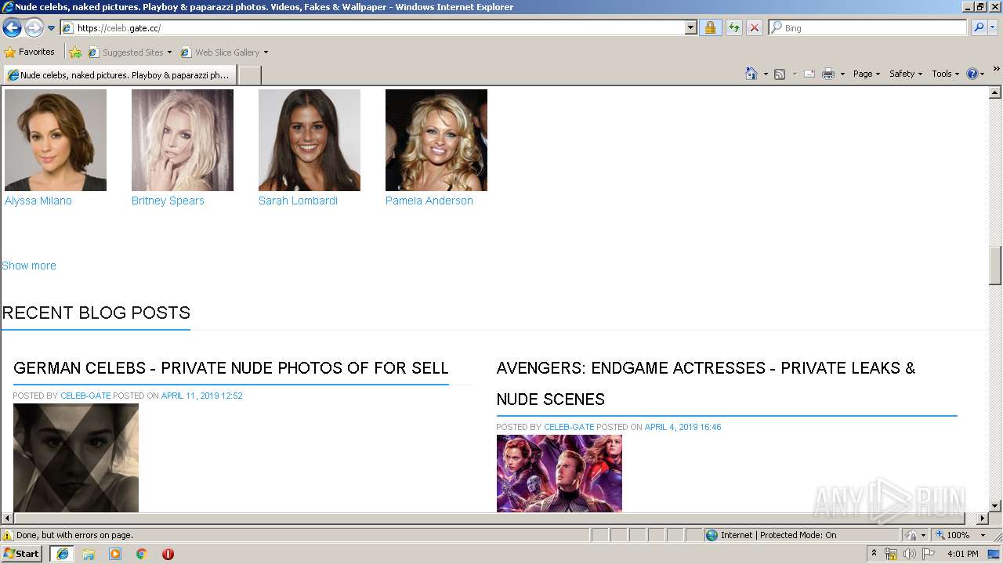Viewport: 1003px width, 564px height.
Task: Show hidden tray icons arrow
Action: 874,554
